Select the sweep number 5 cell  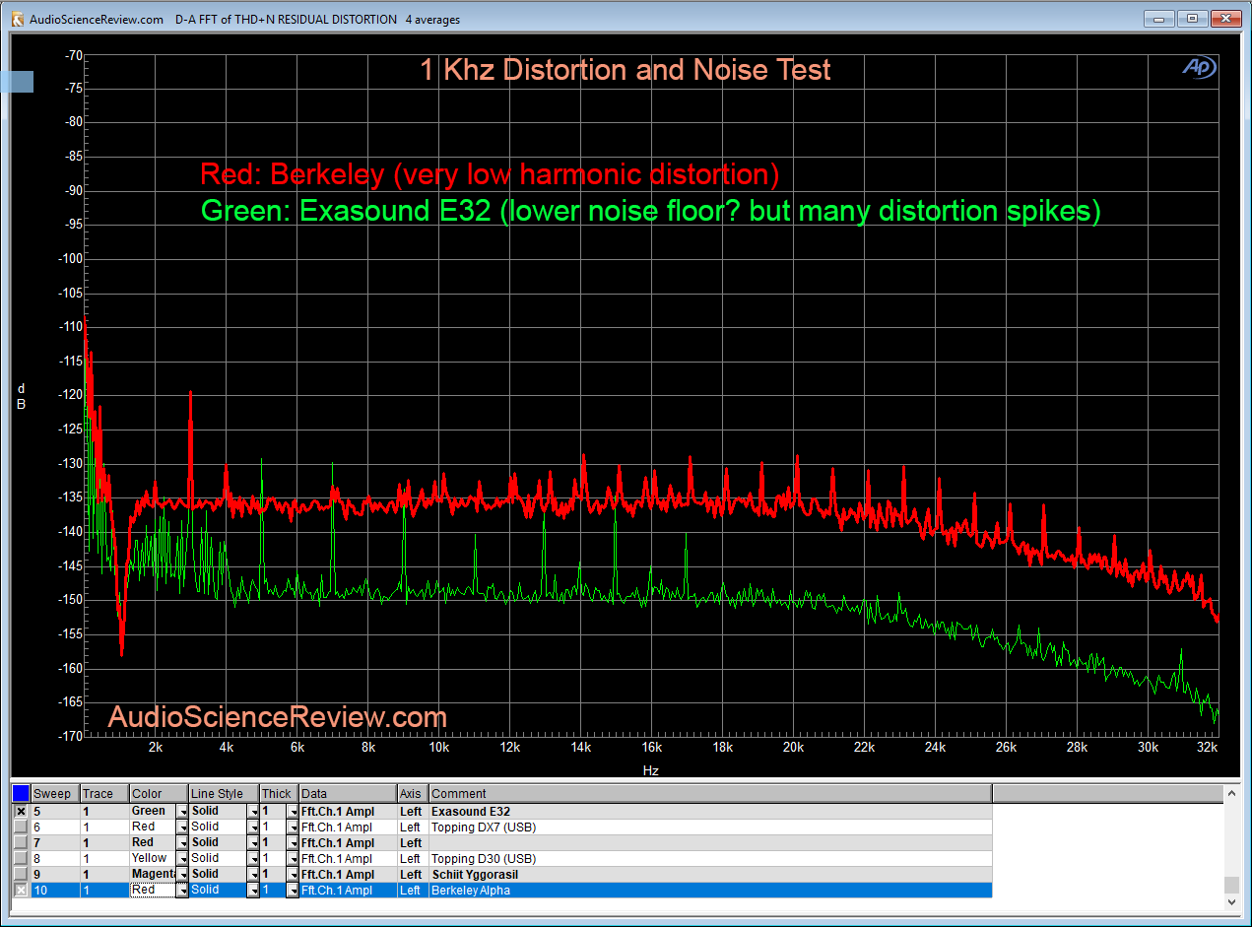[x=55, y=811]
